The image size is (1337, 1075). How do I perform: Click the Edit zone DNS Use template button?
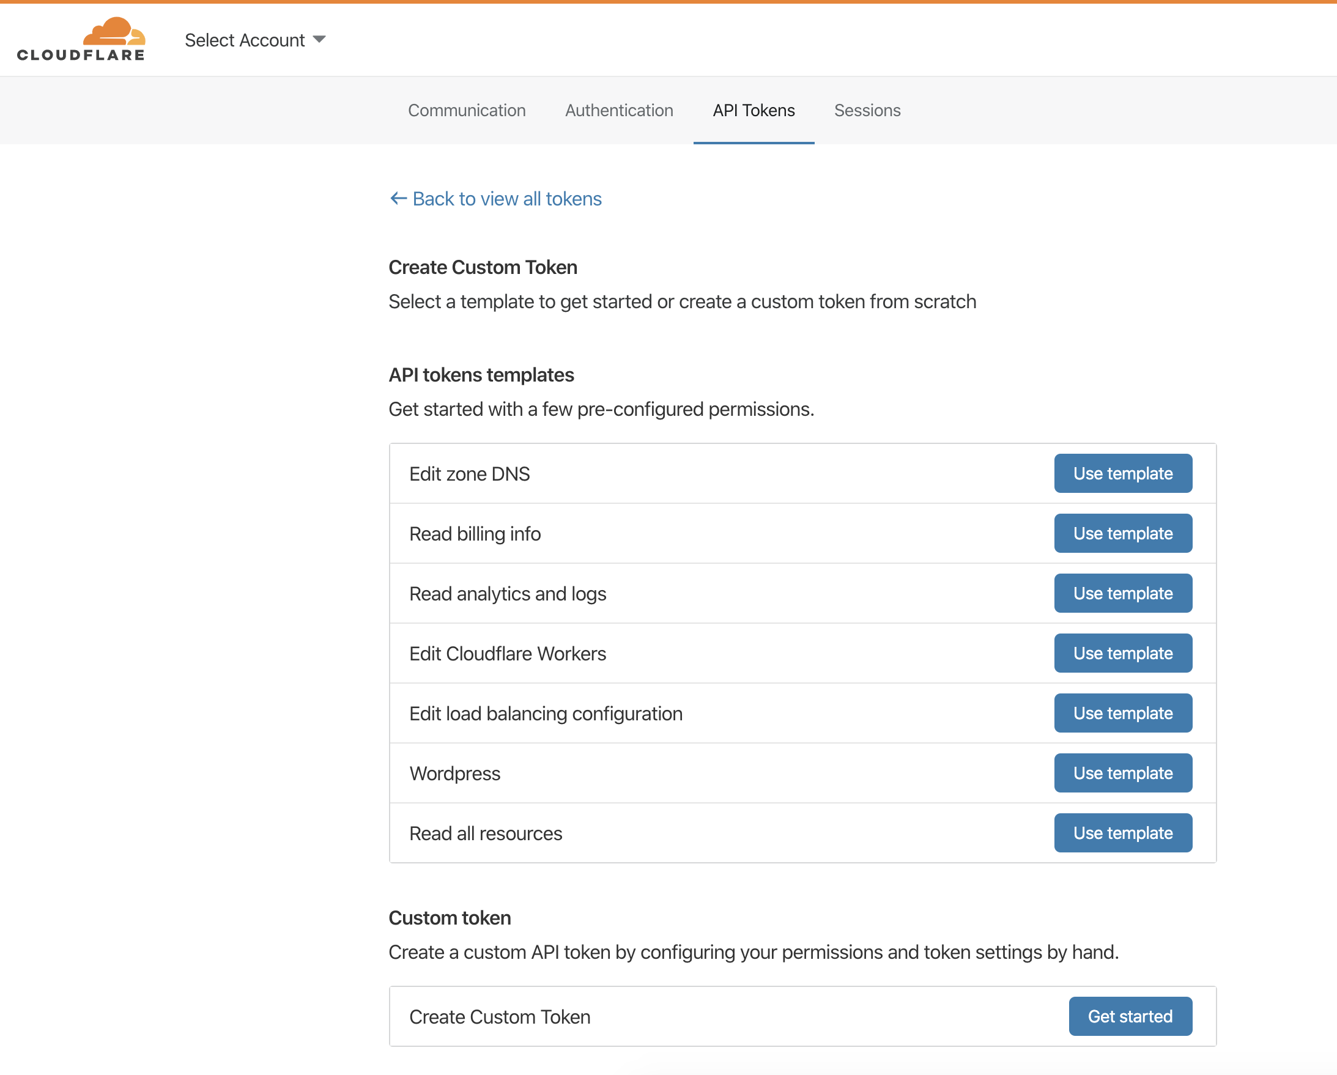[1123, 473]
